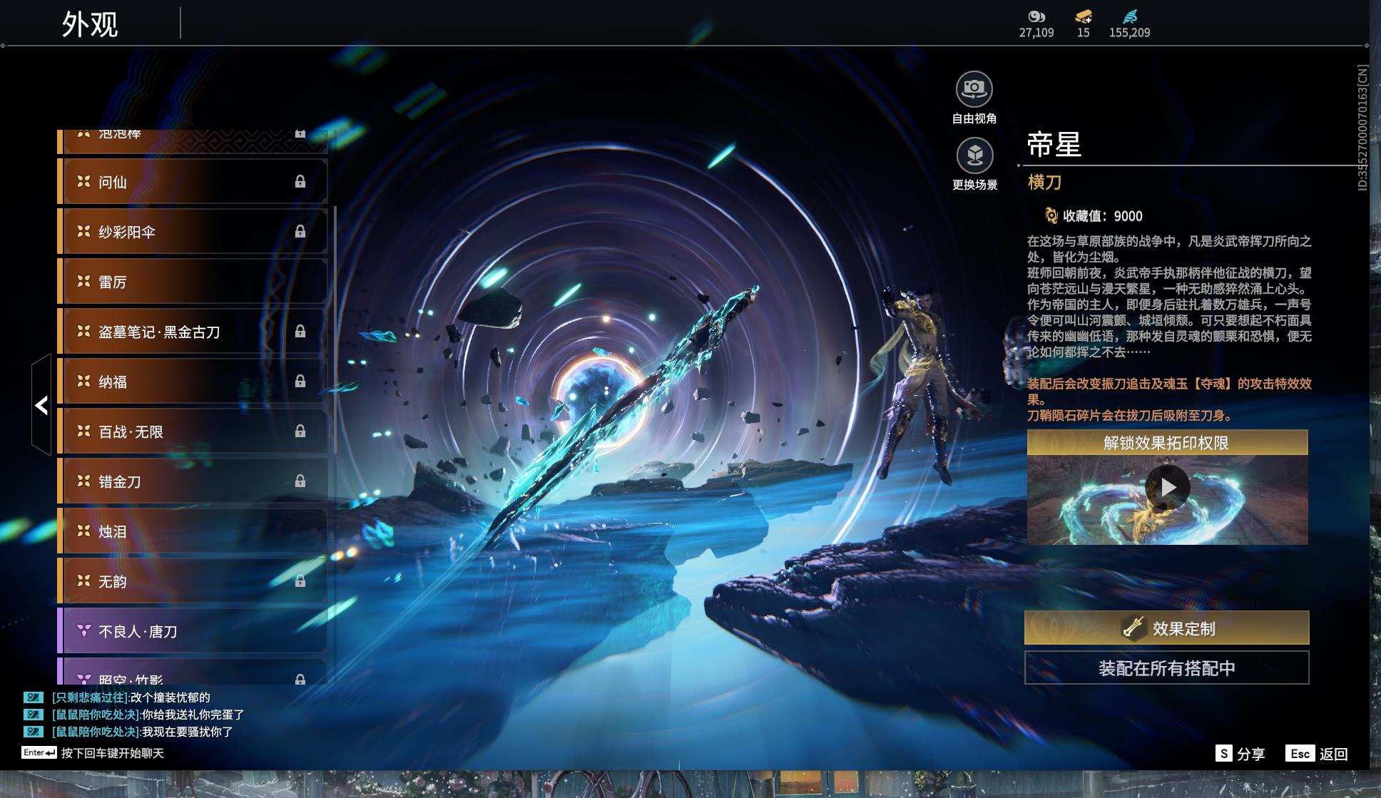Image resolution: width=1381 pixels, height=798 pixels.
Task: Click the skin list scrollbar
Action: [x=335, y=330]
